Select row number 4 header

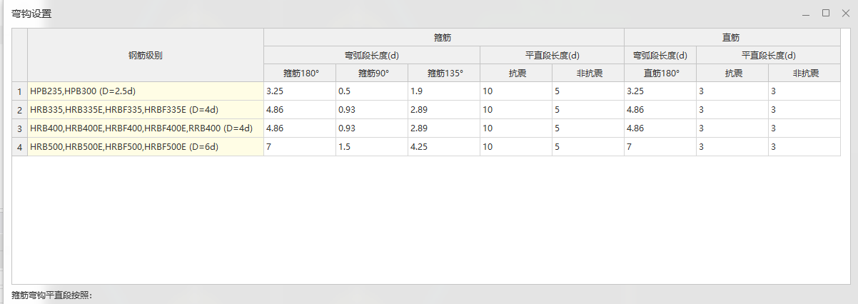point(20,147)
